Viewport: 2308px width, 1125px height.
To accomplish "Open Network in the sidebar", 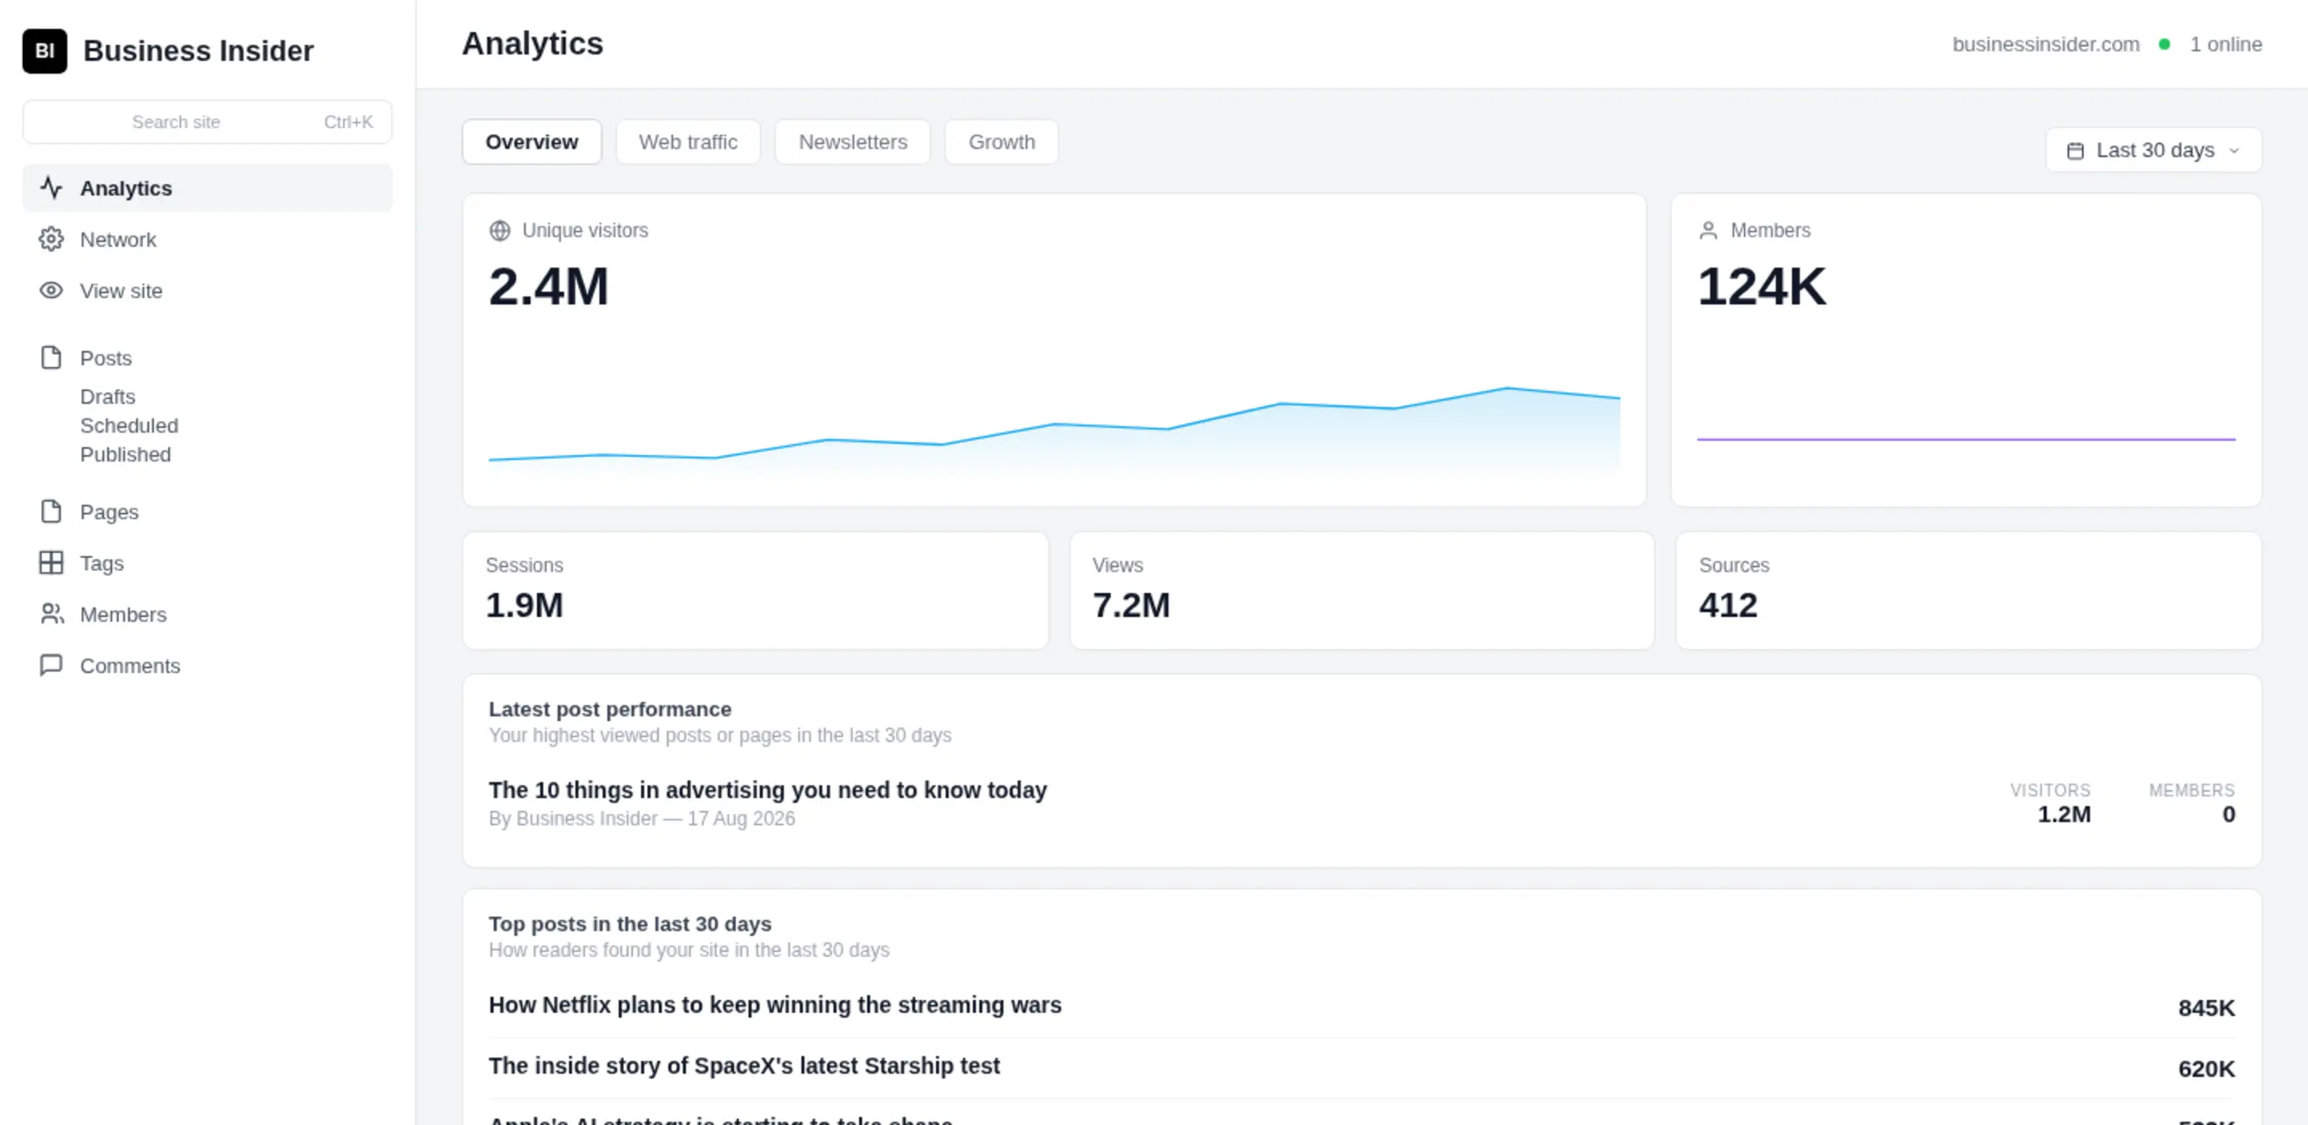I will 207,239.
